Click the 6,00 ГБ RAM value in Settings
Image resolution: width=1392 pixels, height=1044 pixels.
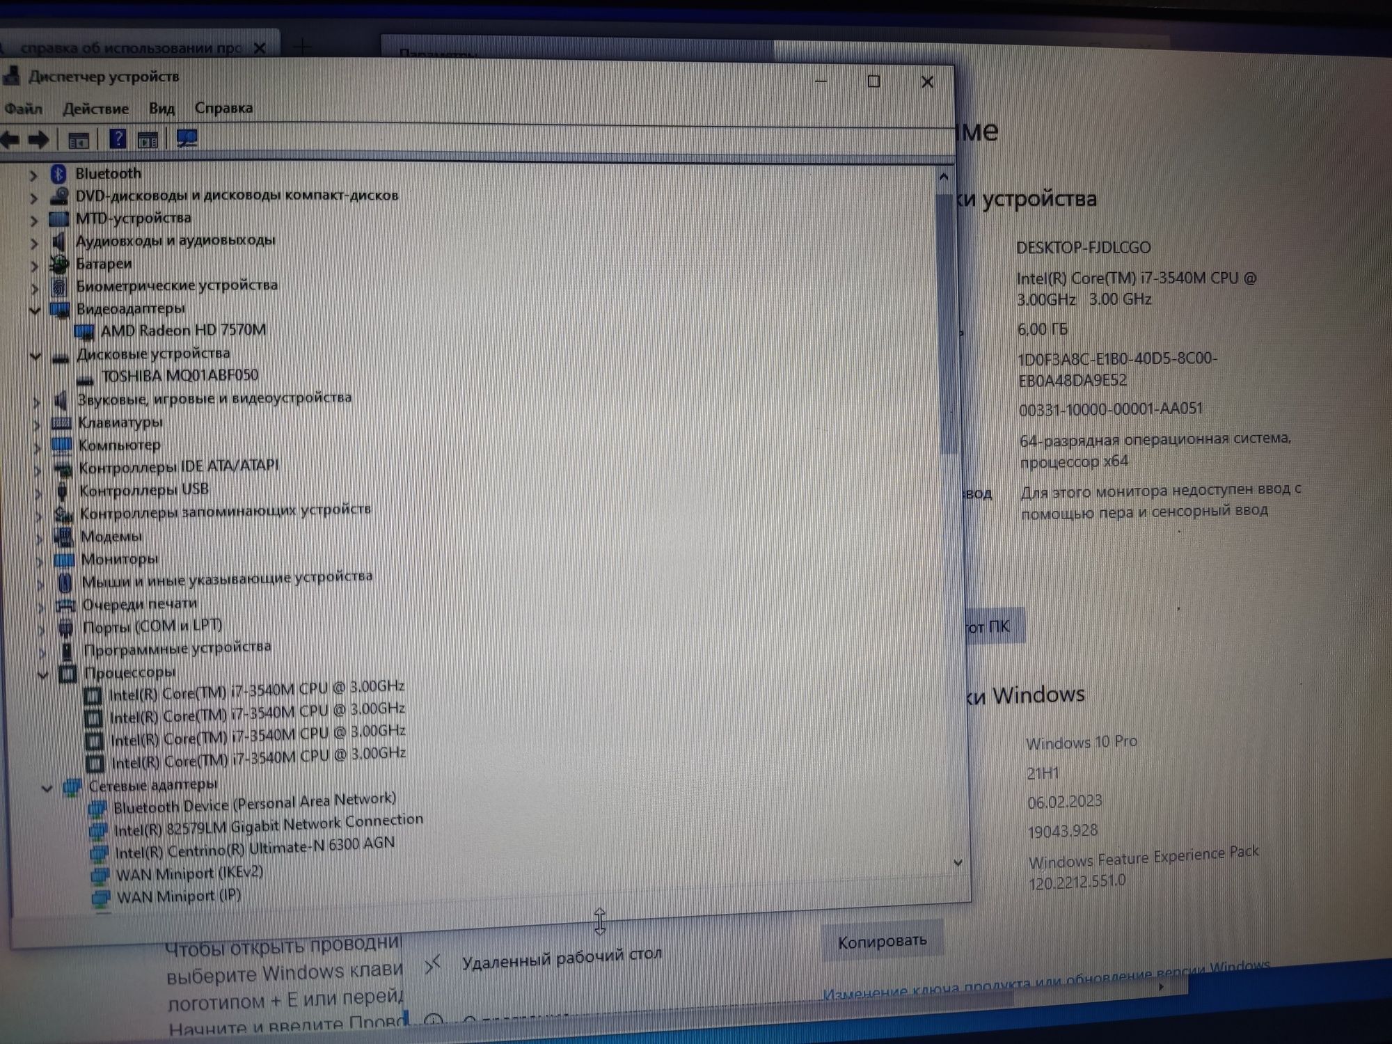tap(1042, 329)
